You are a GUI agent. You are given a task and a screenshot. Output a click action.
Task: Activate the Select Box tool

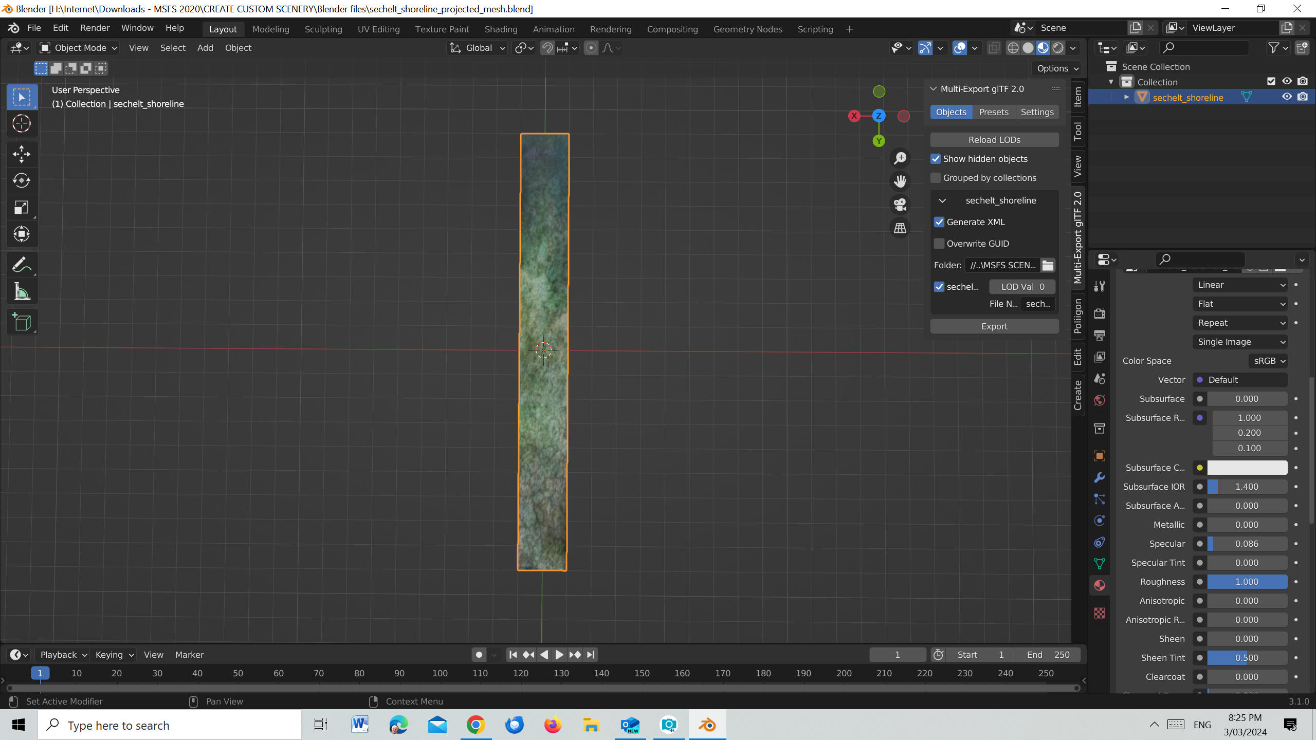point(22,97)
